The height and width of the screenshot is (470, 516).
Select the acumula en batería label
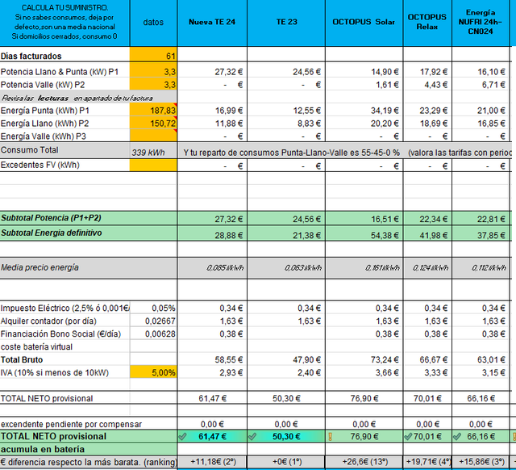43,449
